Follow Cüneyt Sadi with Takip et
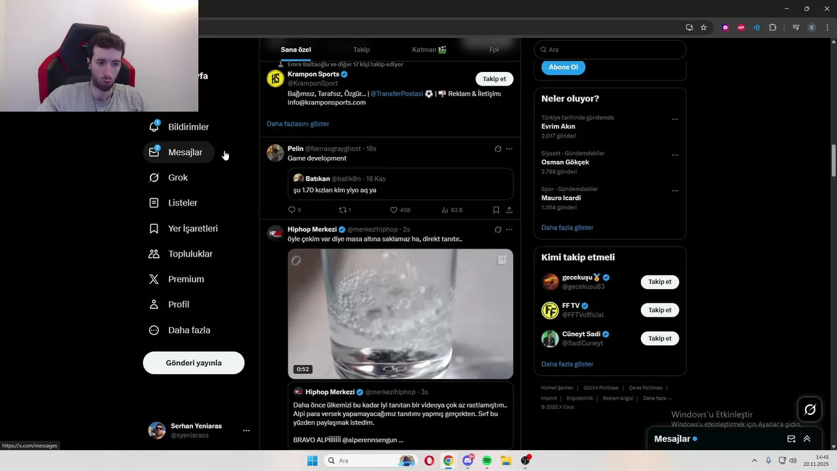837x471 pixels. 660,338
